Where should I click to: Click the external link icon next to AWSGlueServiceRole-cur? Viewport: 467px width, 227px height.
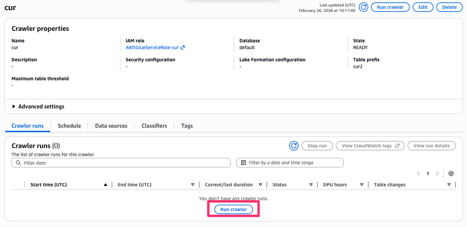183,47
